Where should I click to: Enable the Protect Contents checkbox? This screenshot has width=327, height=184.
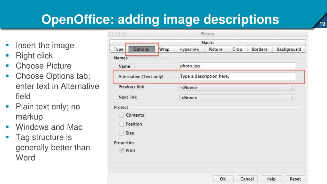[121, 115]
